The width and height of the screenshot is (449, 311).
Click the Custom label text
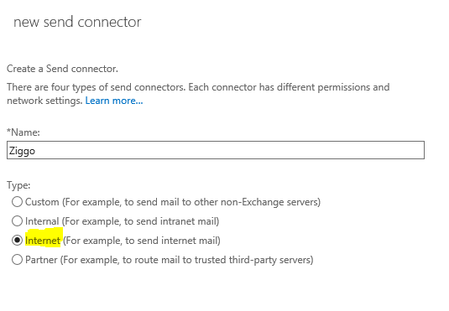(x=42, y=202)
